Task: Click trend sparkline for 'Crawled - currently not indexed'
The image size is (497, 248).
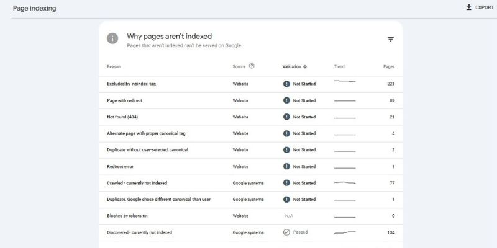Action: tap(345, 183)
